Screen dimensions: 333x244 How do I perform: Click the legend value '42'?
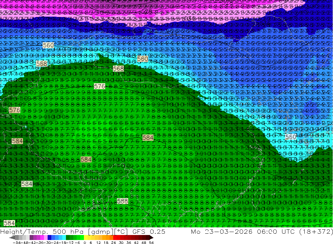[136, 243]
